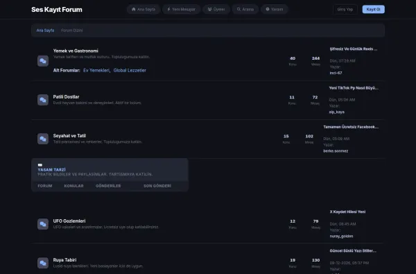Open the Ev Yemekleri subforum
The width and height of the screenshot is (416, 274).
coord(96,70)
